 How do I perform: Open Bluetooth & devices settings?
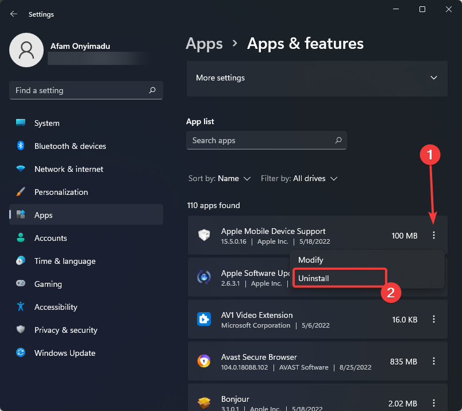pyautogui.click(x=86, y=146)
